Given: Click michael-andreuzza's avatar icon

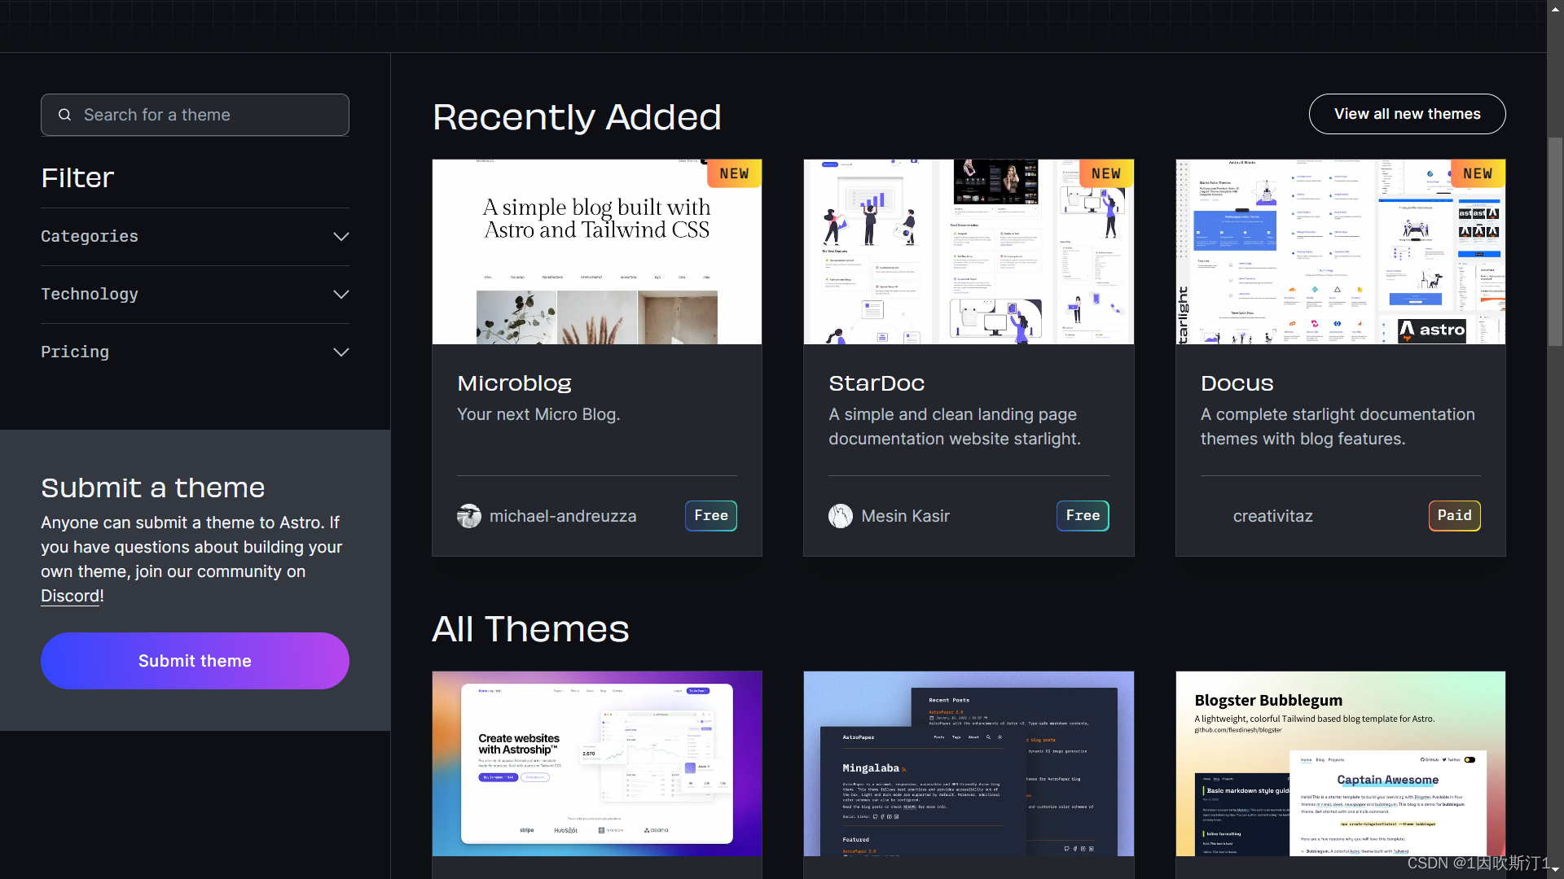Looking at the screenshot, I should [469, 516].
